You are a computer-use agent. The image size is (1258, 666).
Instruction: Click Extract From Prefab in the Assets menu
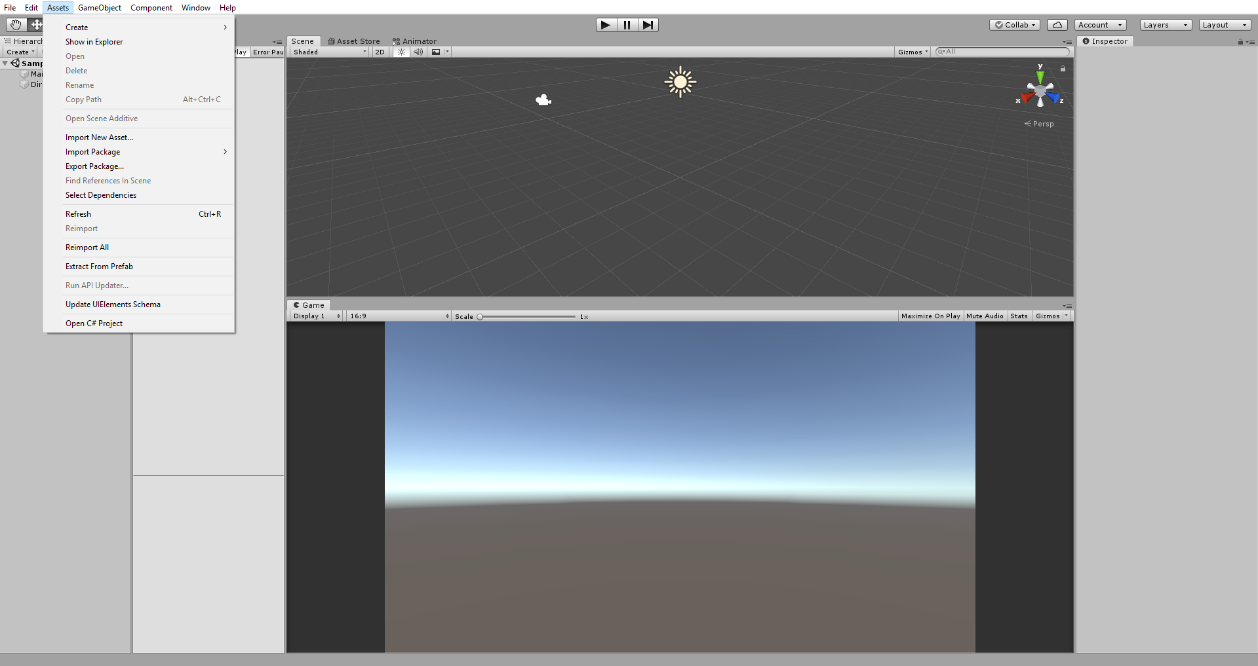pos(99,267)
